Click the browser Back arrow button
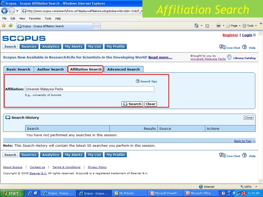This screenshot has height=197, width=263. tap(4, 11)
